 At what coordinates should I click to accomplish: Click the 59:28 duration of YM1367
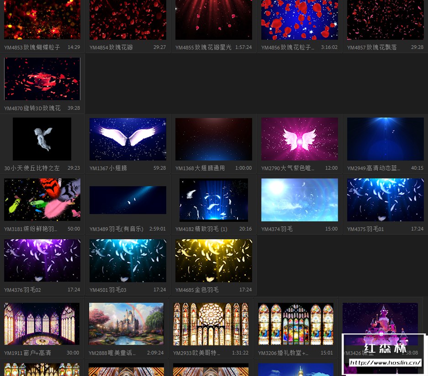click(x=160, y=168)
